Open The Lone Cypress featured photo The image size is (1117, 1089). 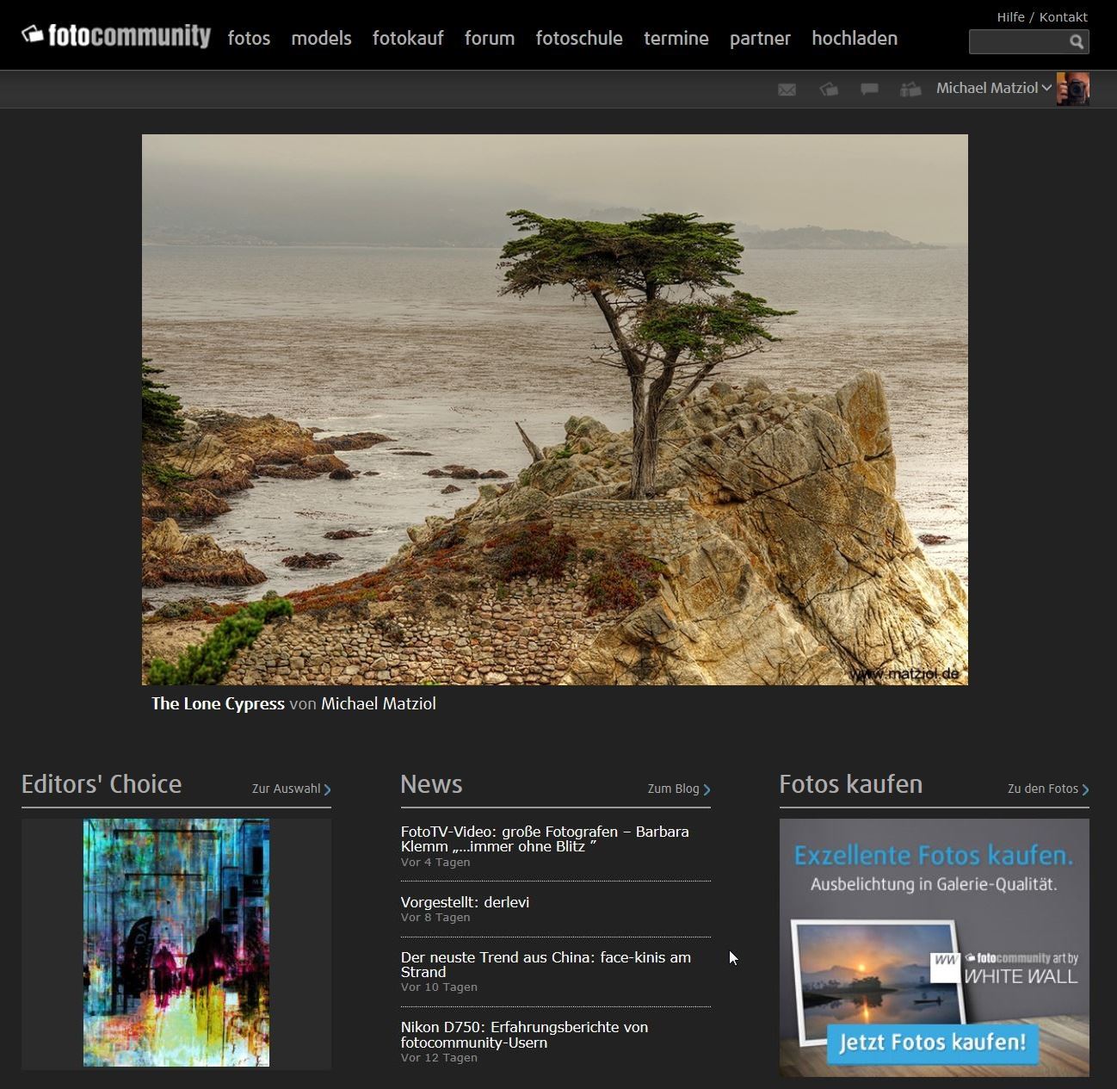tap(554, 410)
